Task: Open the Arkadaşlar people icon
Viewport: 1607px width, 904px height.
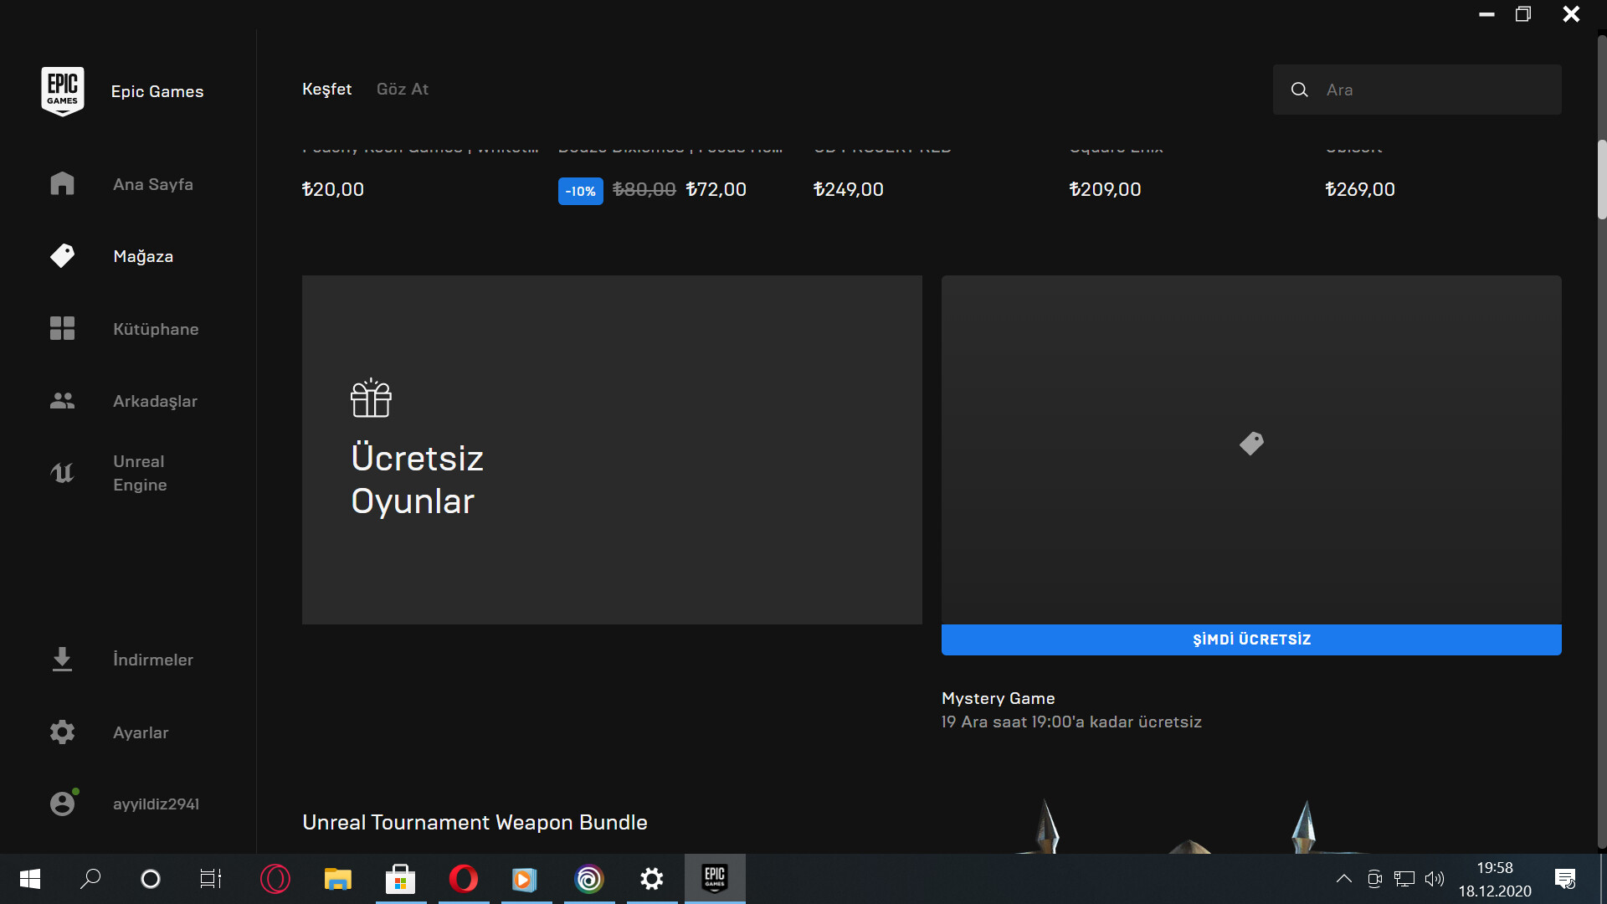Action: pos(62,401)
